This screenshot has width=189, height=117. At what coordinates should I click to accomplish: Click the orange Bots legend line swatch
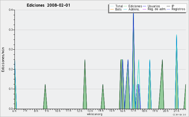tap(112, 9)
